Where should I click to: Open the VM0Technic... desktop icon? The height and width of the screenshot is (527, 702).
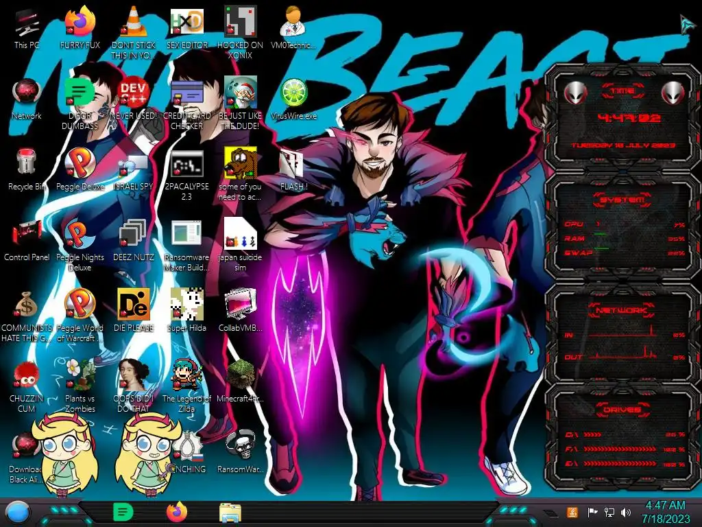pyautogui.click(x=293, y=27)
